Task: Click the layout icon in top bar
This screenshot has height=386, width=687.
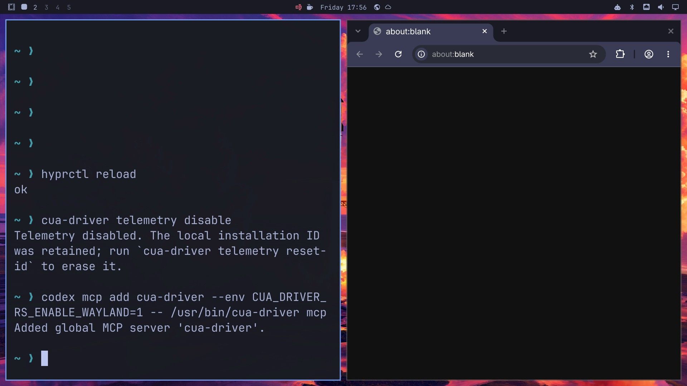Action: pyautogui.click(x=11, y=7)
